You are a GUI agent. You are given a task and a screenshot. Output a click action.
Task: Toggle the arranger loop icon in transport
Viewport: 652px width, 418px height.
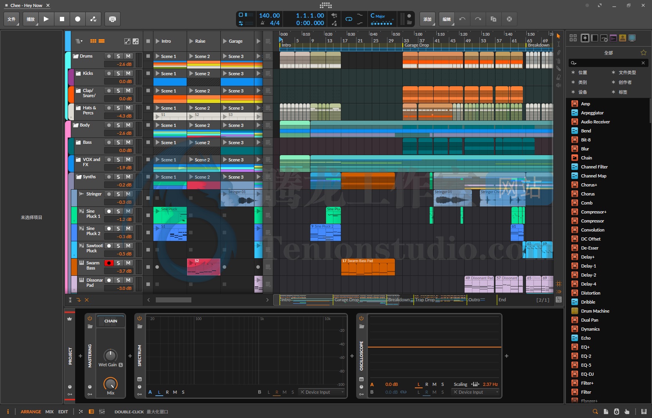[349, 19]
